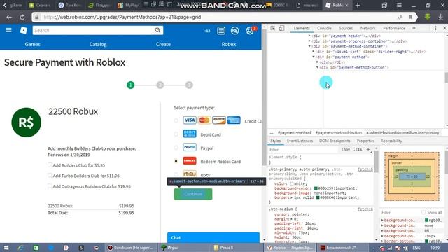Expand border shorthand in btn-primary rule
The height and width of the screenshot is (252, 448).
point(292,197)
